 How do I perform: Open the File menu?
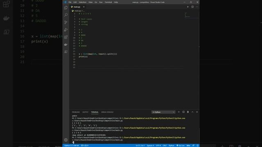coord(70,2)
